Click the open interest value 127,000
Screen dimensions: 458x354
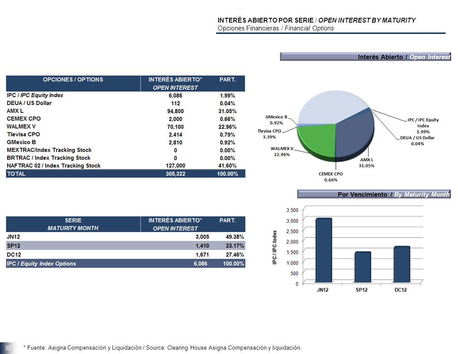(175, 166)
